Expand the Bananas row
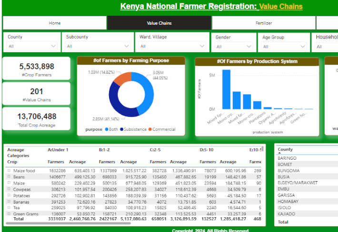The height and width of the screenshot is (232, 338). pos(9,202)
